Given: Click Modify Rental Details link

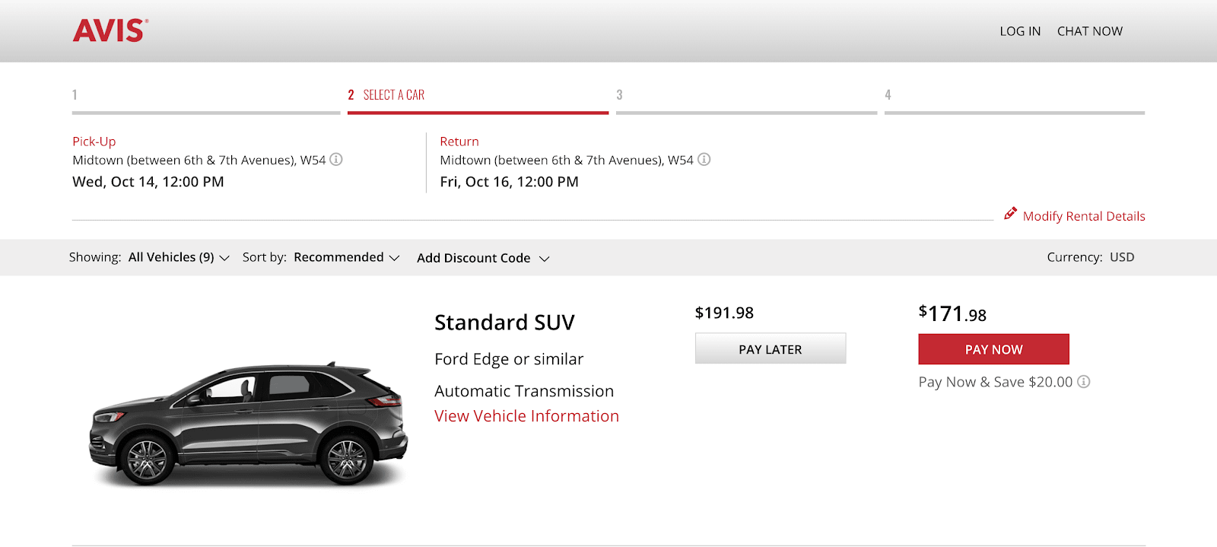Looking at the screenshot, I should pos(1084,216).
